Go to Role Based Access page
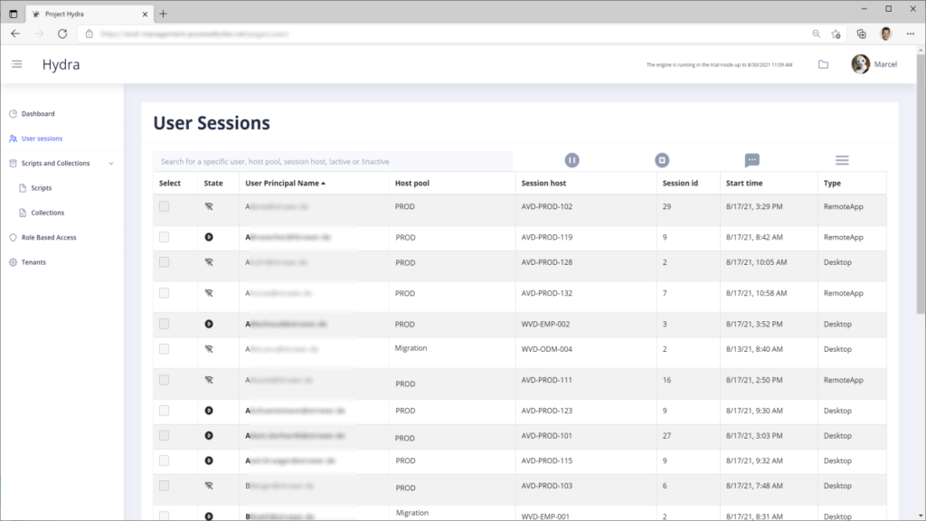The height and width of the screenshot is (521, 926). pyautogui.click(x=49, y=238)
